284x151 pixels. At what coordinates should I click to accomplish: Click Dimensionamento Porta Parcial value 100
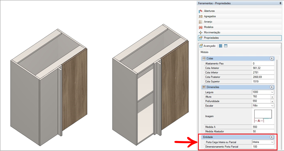pos(263,147)
